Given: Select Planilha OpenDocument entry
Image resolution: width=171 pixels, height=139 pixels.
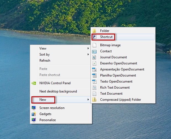Looking at the screenshot, I should 118,75.
